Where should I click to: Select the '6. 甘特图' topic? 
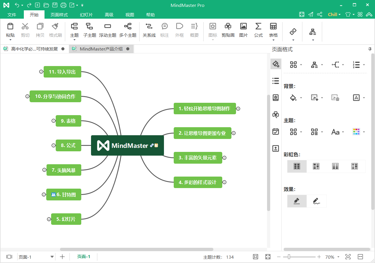pyautogui.click(x=64, y=195)
